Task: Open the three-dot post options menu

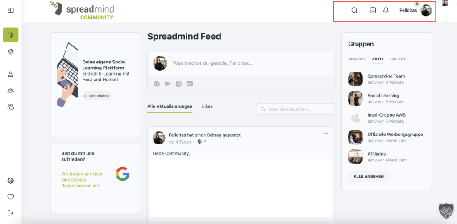Action: (326, 133)
